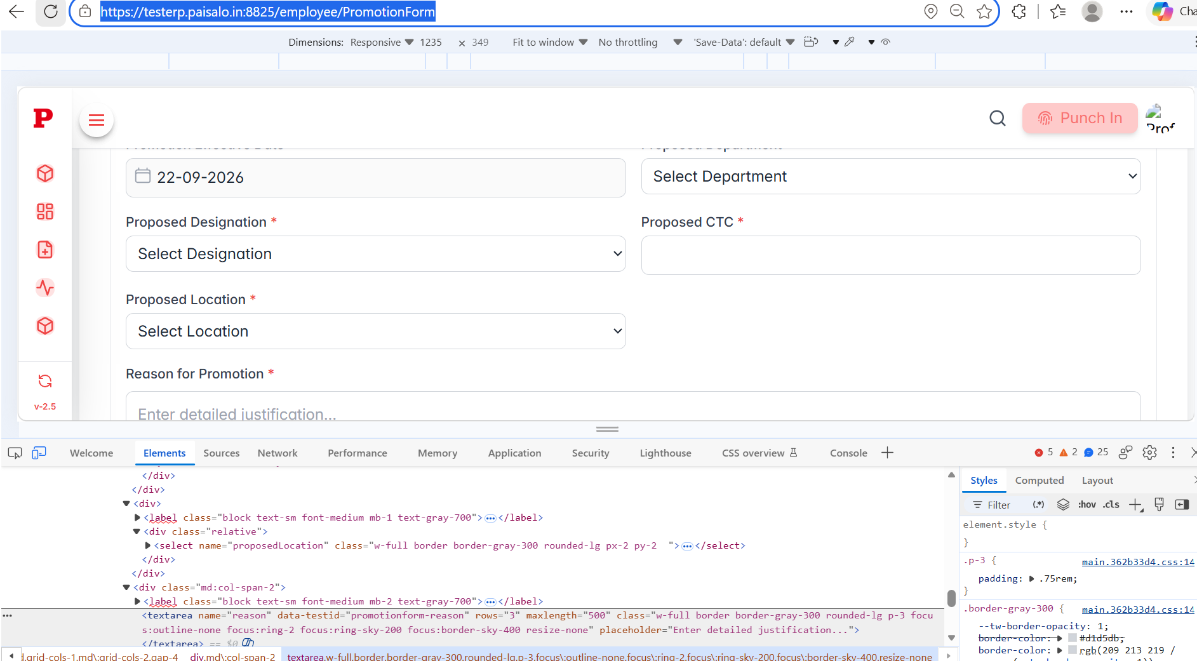Image resolution: width=1197 pixels, height=661 pixels.
Task: Click the red P logo
Action: 43,117
